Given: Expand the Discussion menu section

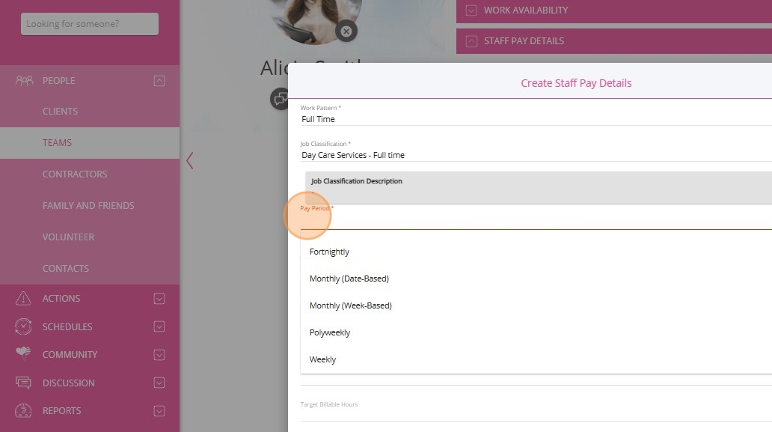Looking at the screenshot, I should tap(159, 383).
